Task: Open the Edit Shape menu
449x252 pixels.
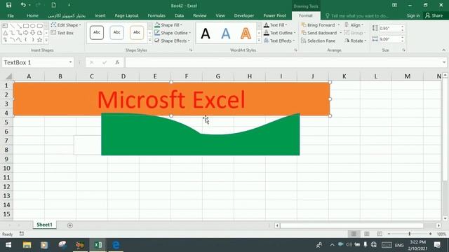Action: click(x=66, y=25)
